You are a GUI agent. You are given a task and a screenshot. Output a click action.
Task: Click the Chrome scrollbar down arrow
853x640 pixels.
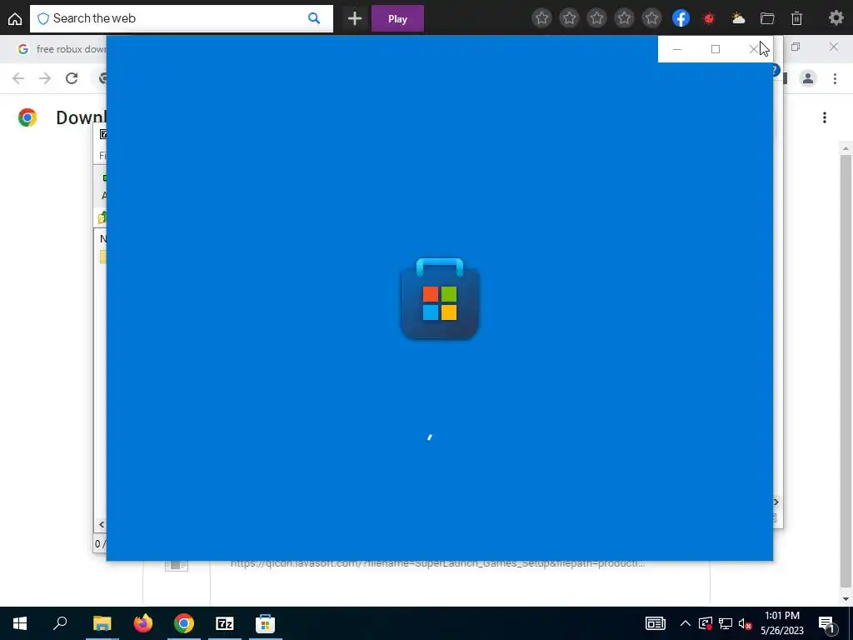coord(846,599)
